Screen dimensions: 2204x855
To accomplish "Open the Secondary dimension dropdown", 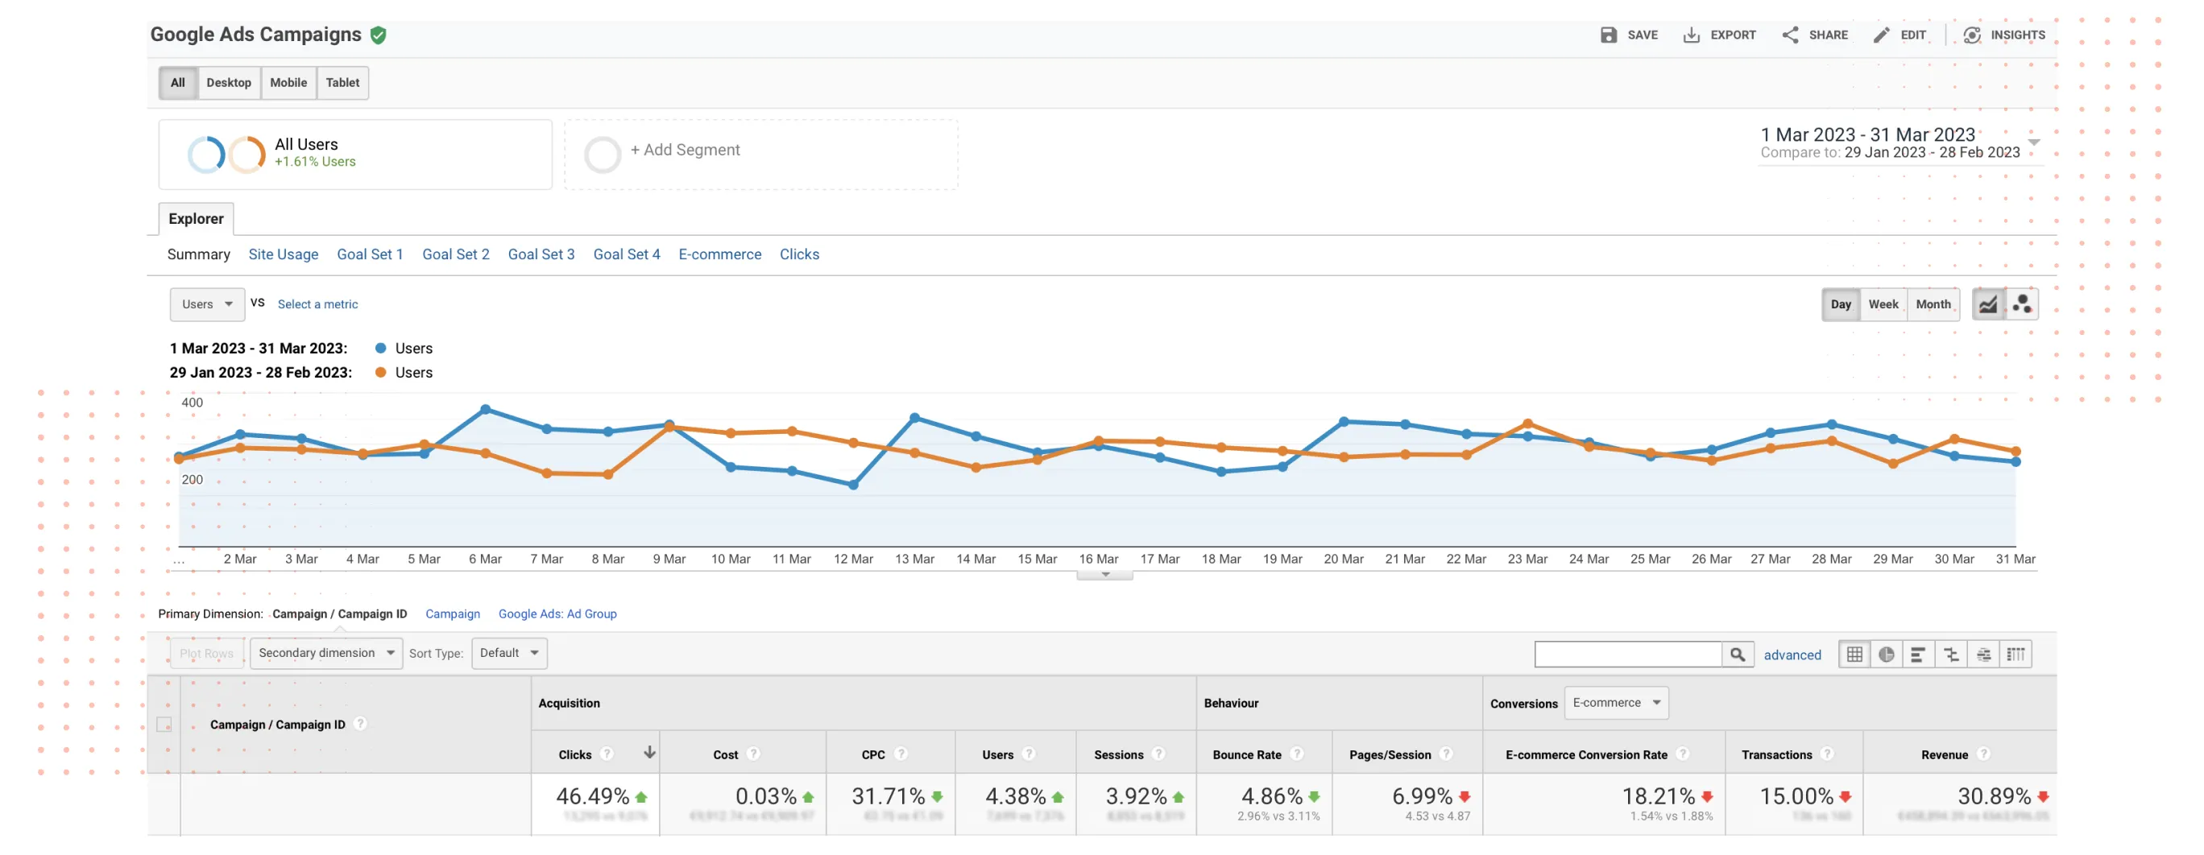I will [326, 653].
